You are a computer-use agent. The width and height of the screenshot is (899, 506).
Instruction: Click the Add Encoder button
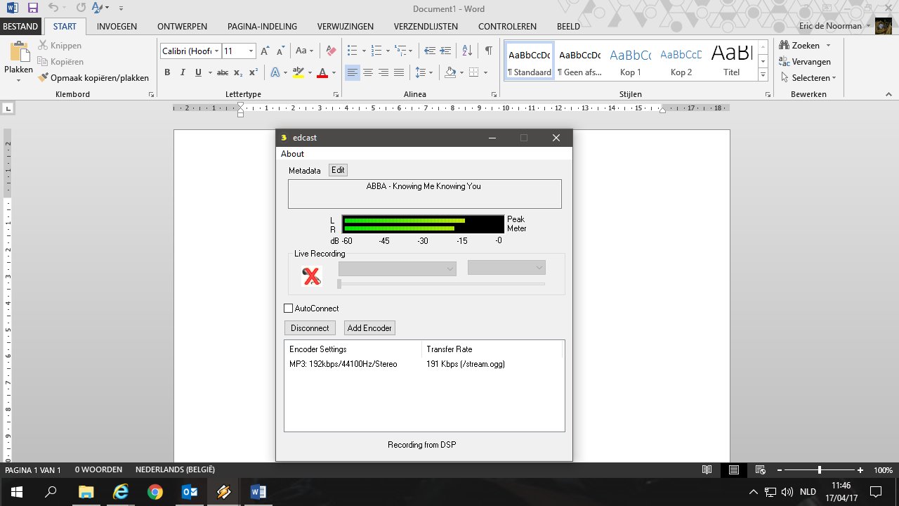(369, 328)
